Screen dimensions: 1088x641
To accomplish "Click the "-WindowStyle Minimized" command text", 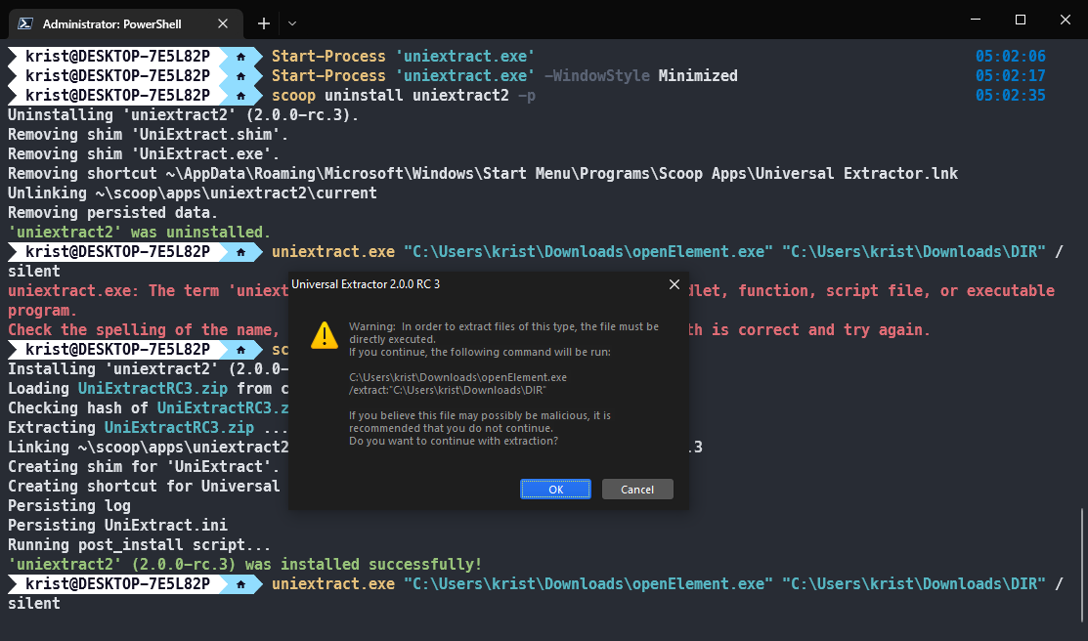I will [640, 75].
